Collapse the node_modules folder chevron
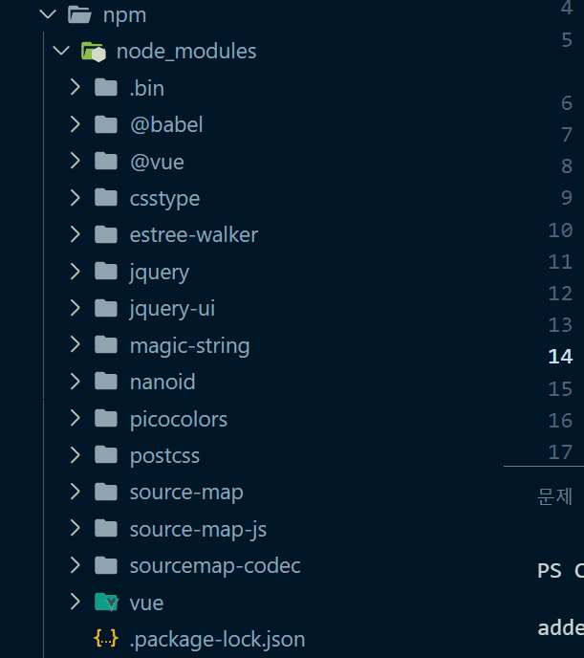Screen dimensions: 584x658 (x=61, y=52)
